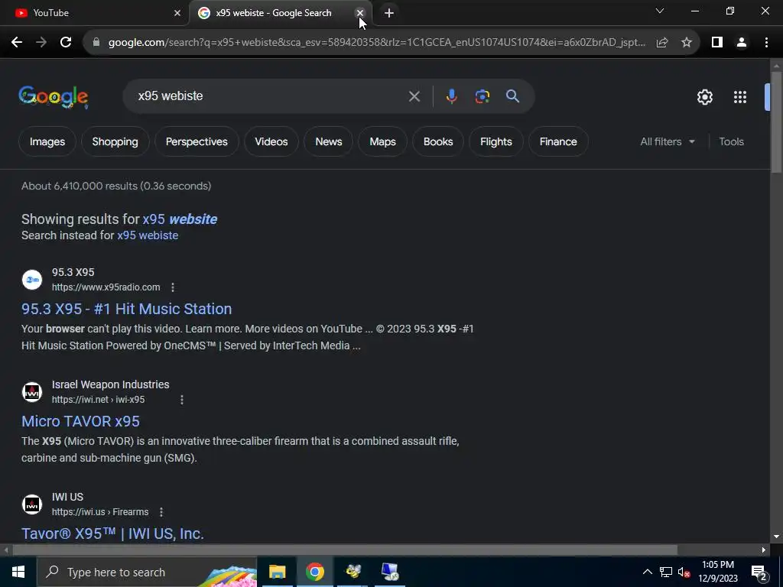Click Chrome icon in taskbar
The image size is (783, 587).
click(x=315, y=572)
